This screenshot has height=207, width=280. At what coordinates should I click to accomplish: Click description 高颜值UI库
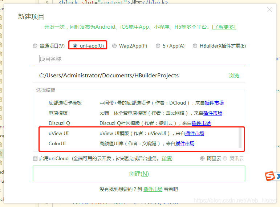111,143
